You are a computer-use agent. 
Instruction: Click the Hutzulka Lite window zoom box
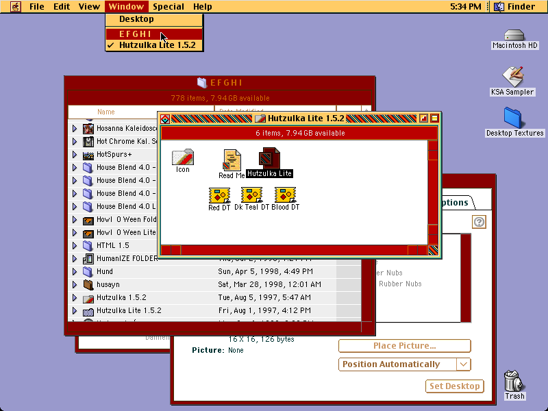click(423, 118)
